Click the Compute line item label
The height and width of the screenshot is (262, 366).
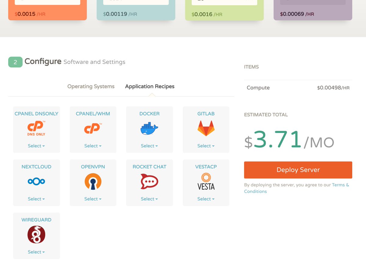[258, 88]
